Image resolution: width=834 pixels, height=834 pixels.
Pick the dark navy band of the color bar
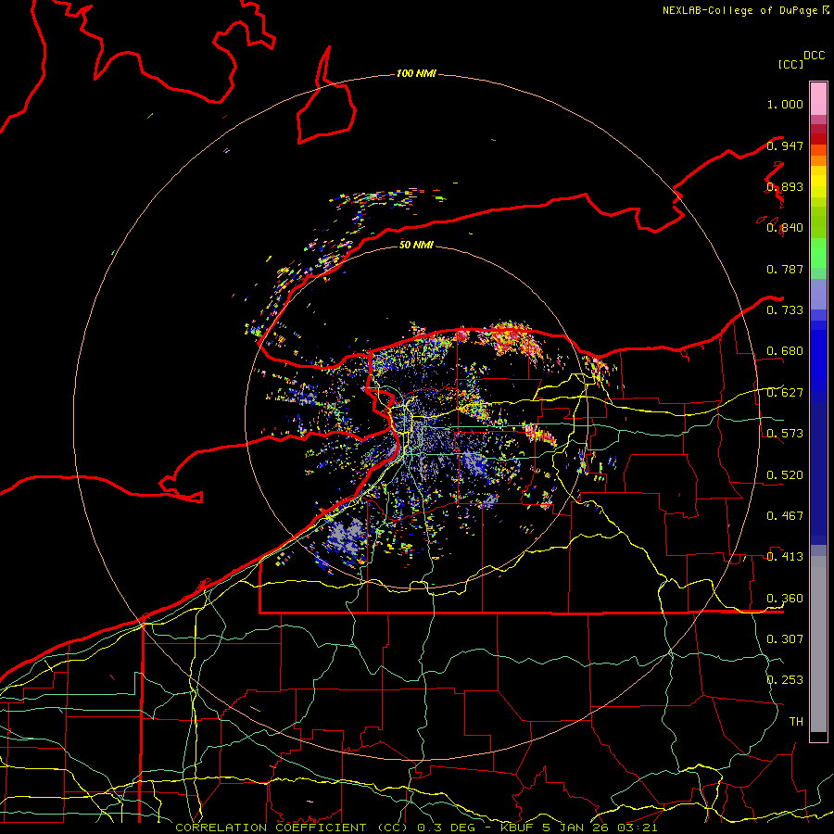(x=818, y=474)
